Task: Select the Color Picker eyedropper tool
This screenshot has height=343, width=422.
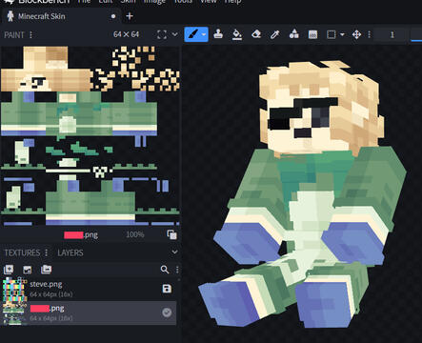Action: click(274, 34)
